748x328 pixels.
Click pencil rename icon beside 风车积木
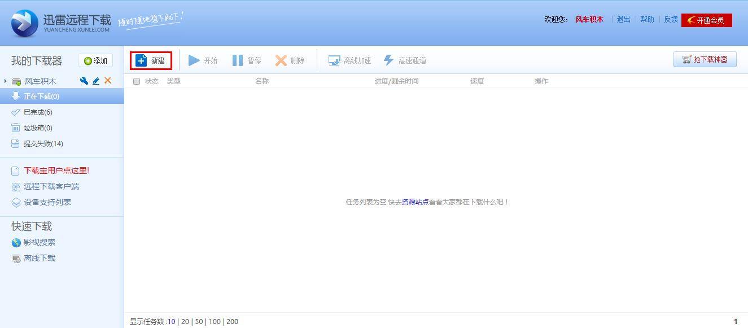(96, 81)
